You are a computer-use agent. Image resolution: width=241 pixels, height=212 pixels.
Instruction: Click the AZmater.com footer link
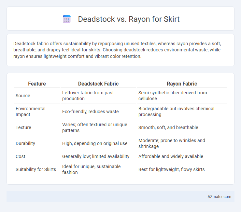click(x=219, y=197)
